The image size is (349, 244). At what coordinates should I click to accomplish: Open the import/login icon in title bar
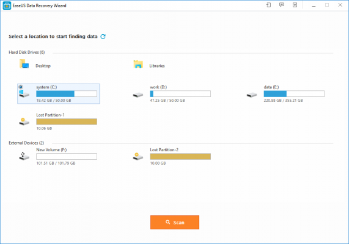269,5
